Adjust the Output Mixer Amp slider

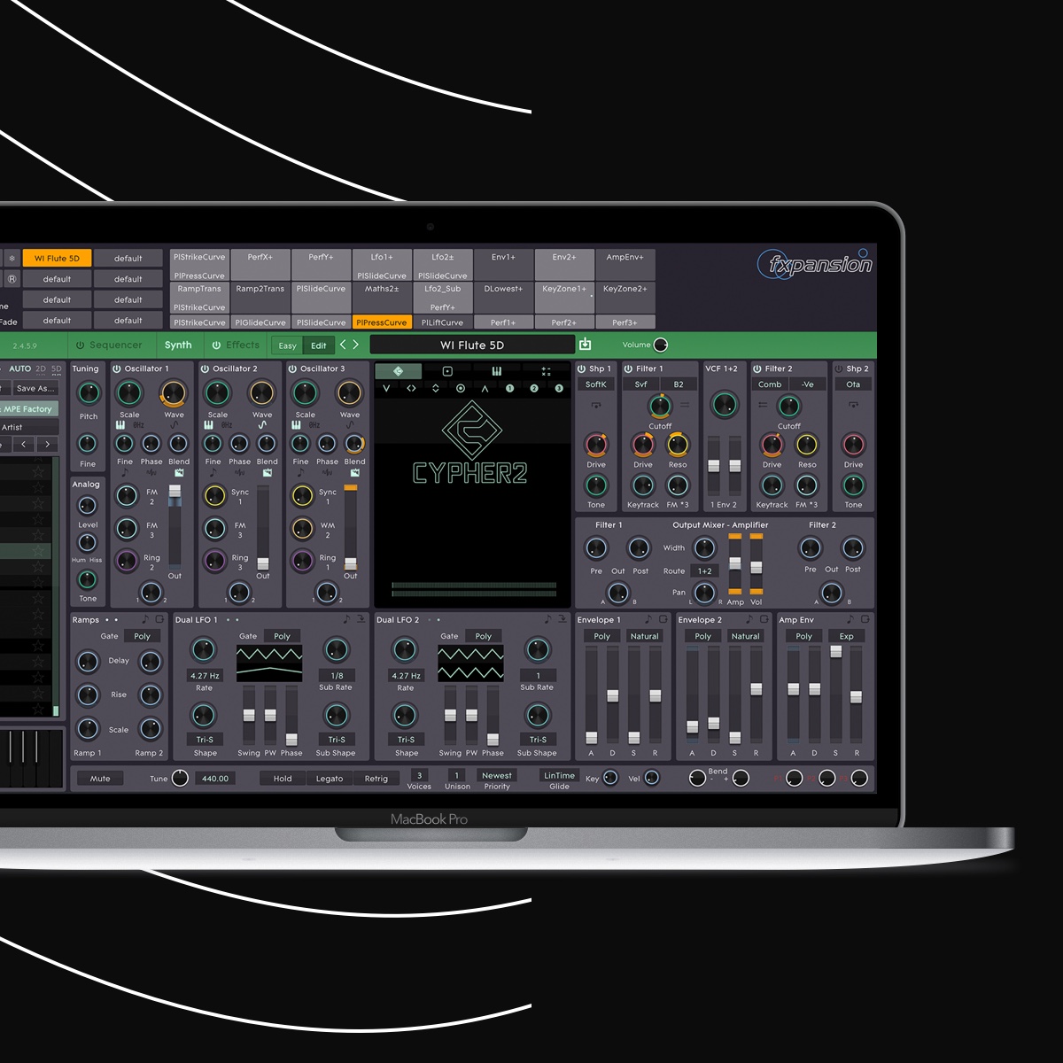(x=735, y=563)
